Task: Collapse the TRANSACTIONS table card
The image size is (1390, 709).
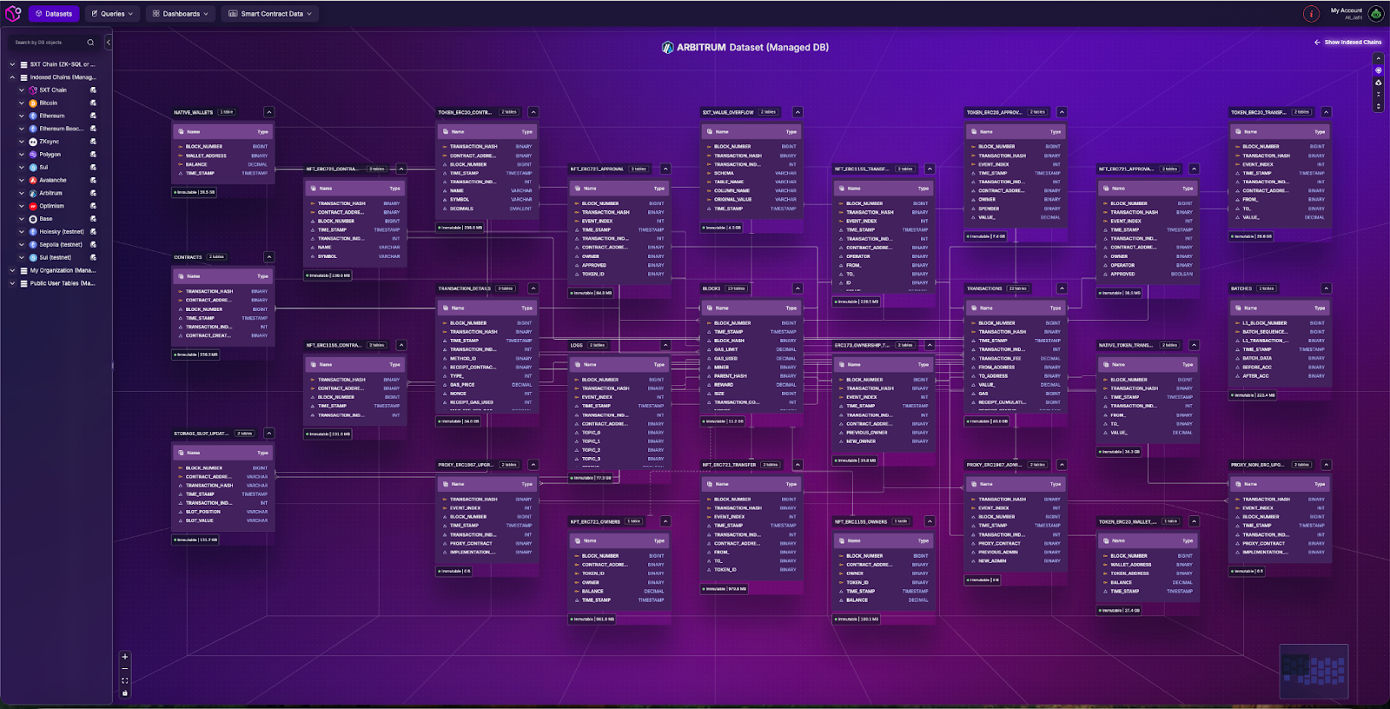Action: pos(1062,288)
